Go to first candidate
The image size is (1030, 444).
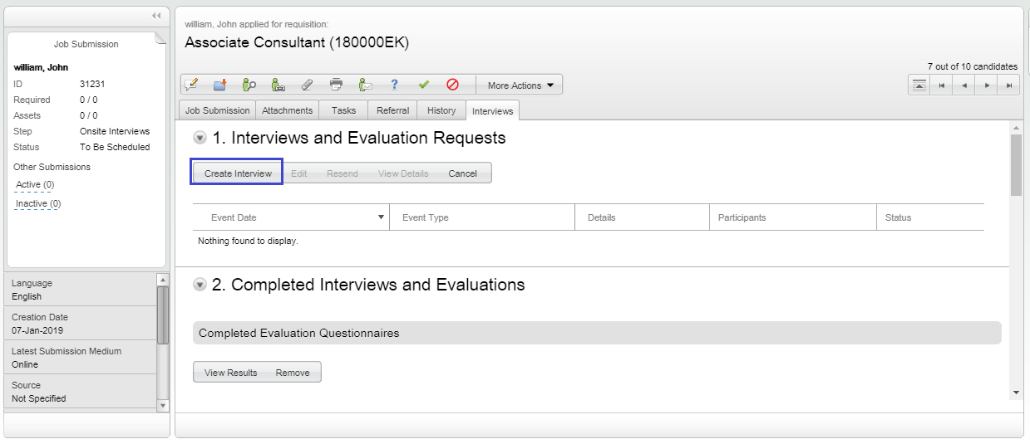pyautogui.click(x=941, y=85)
